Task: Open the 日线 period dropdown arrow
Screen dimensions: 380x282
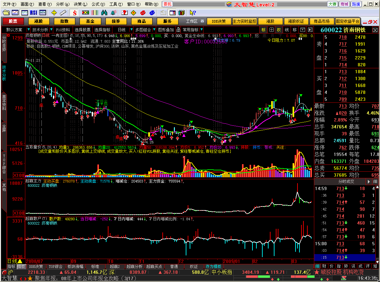Action: [x=131, y=30]
